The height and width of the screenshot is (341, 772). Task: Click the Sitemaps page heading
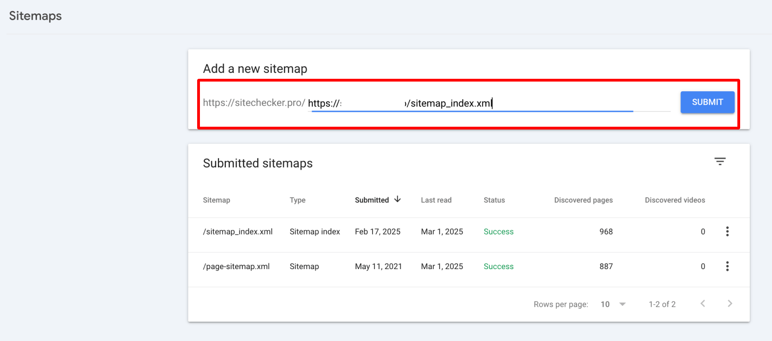point(36,16)
